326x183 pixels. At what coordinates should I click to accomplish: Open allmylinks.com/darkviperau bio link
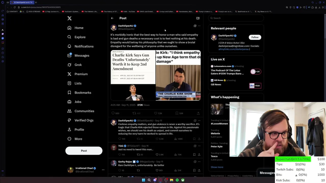click(234, 49)
